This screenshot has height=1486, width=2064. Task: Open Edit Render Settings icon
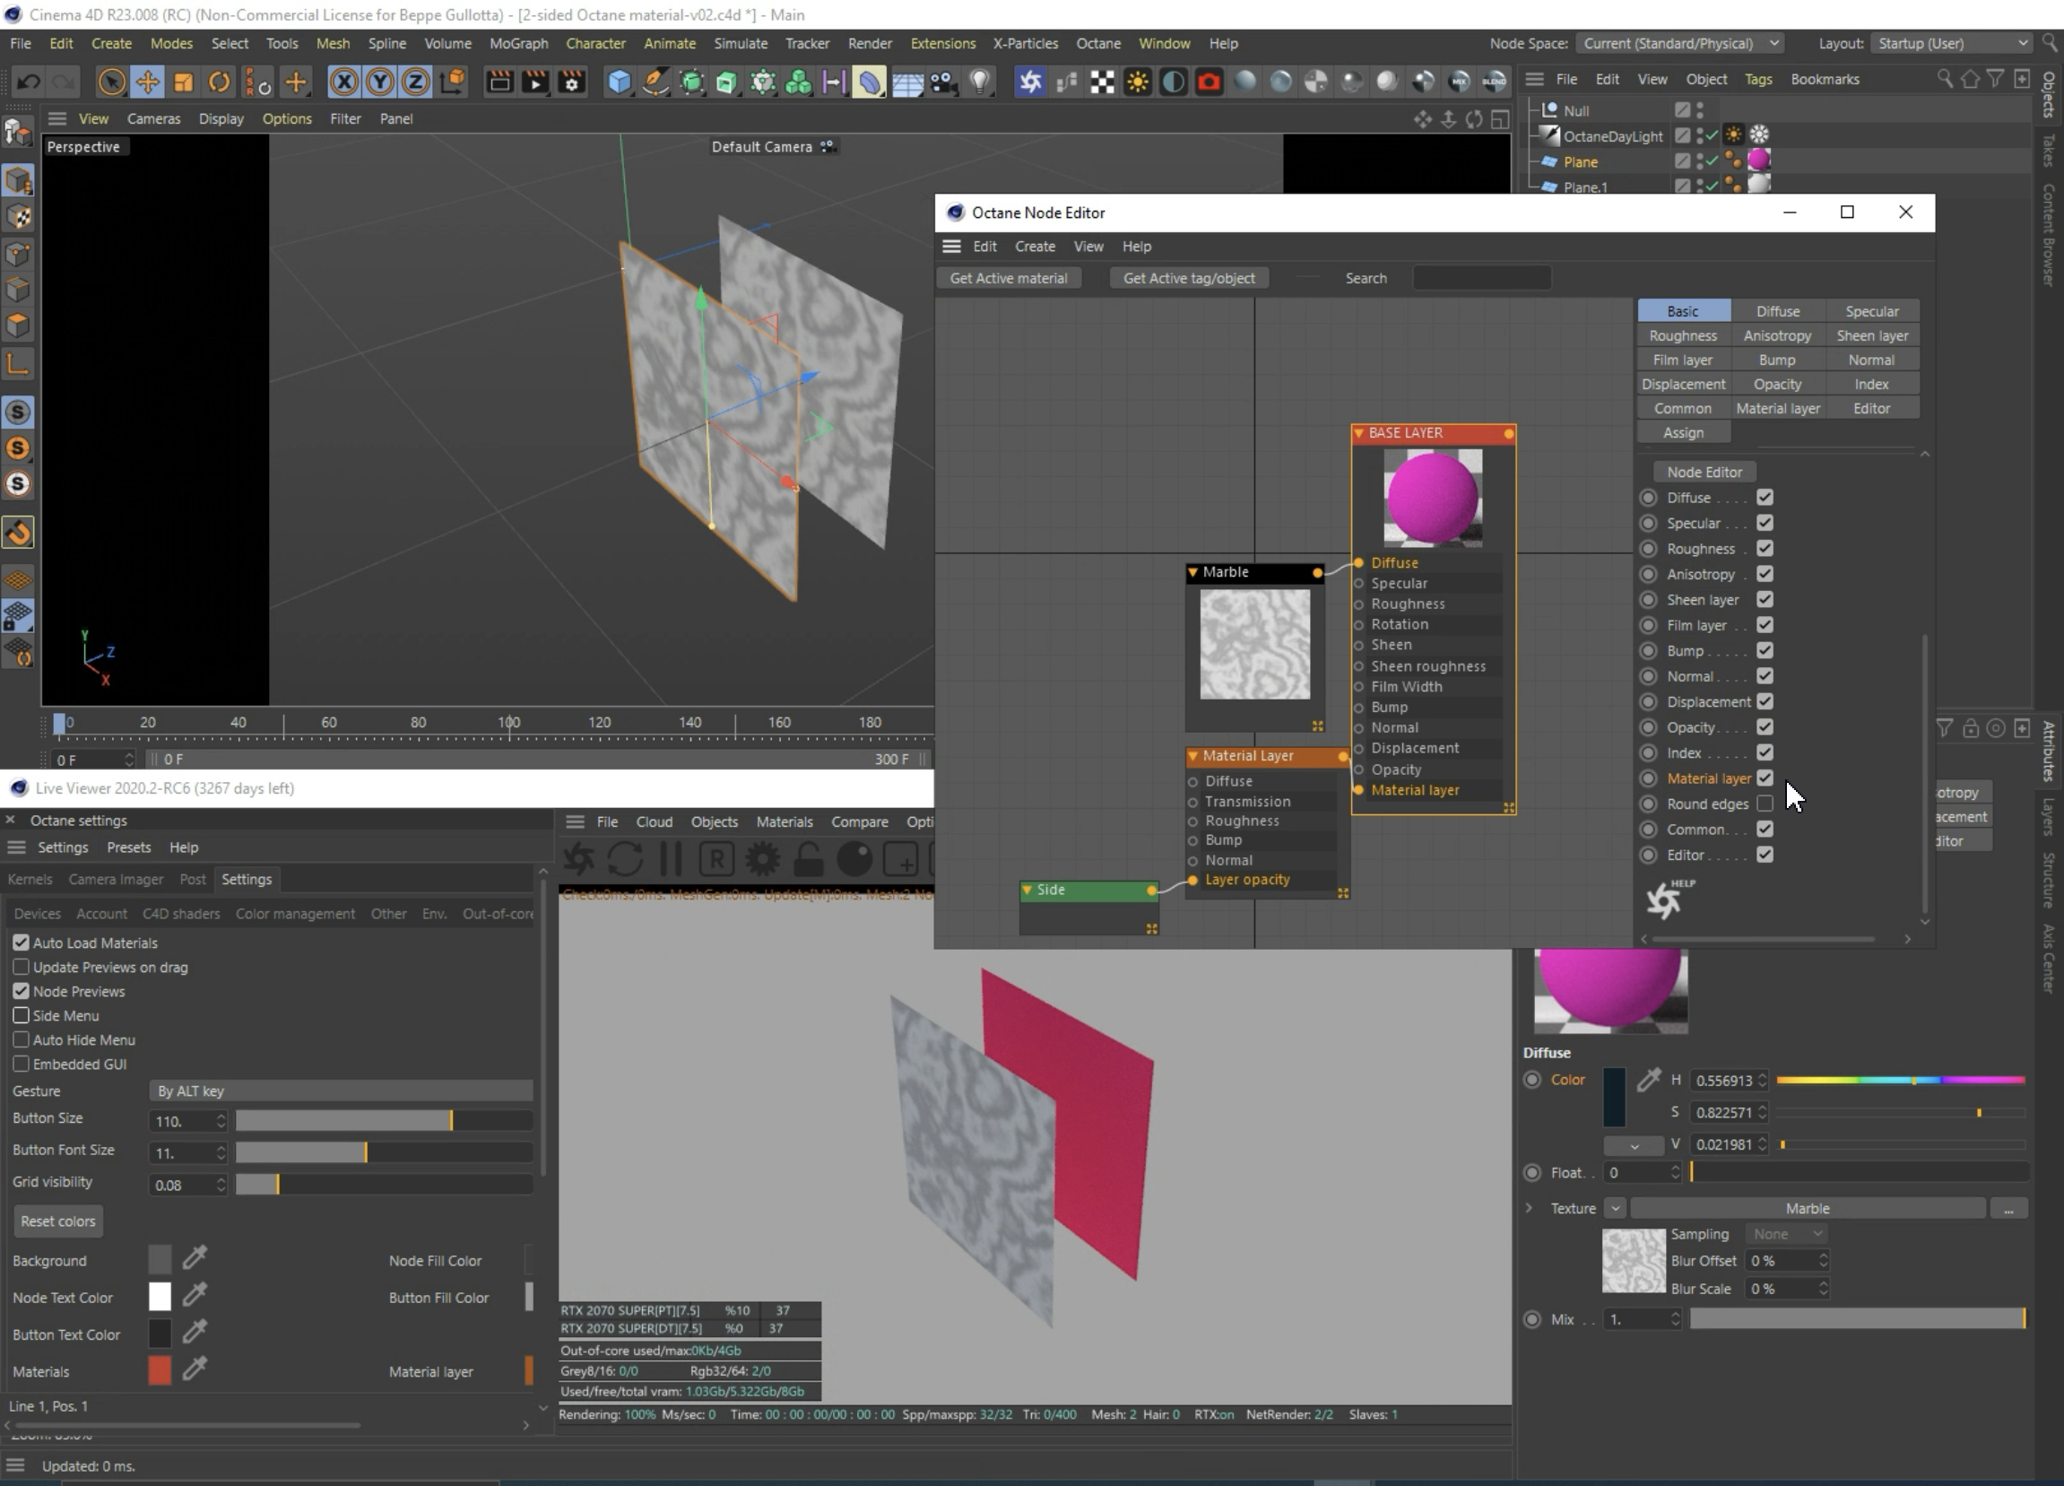click(x=571, y=83)
